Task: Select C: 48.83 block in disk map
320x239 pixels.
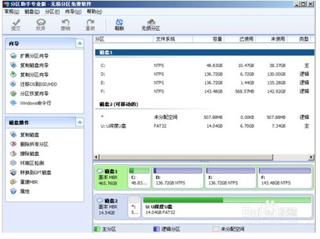Action: [139, 178]
